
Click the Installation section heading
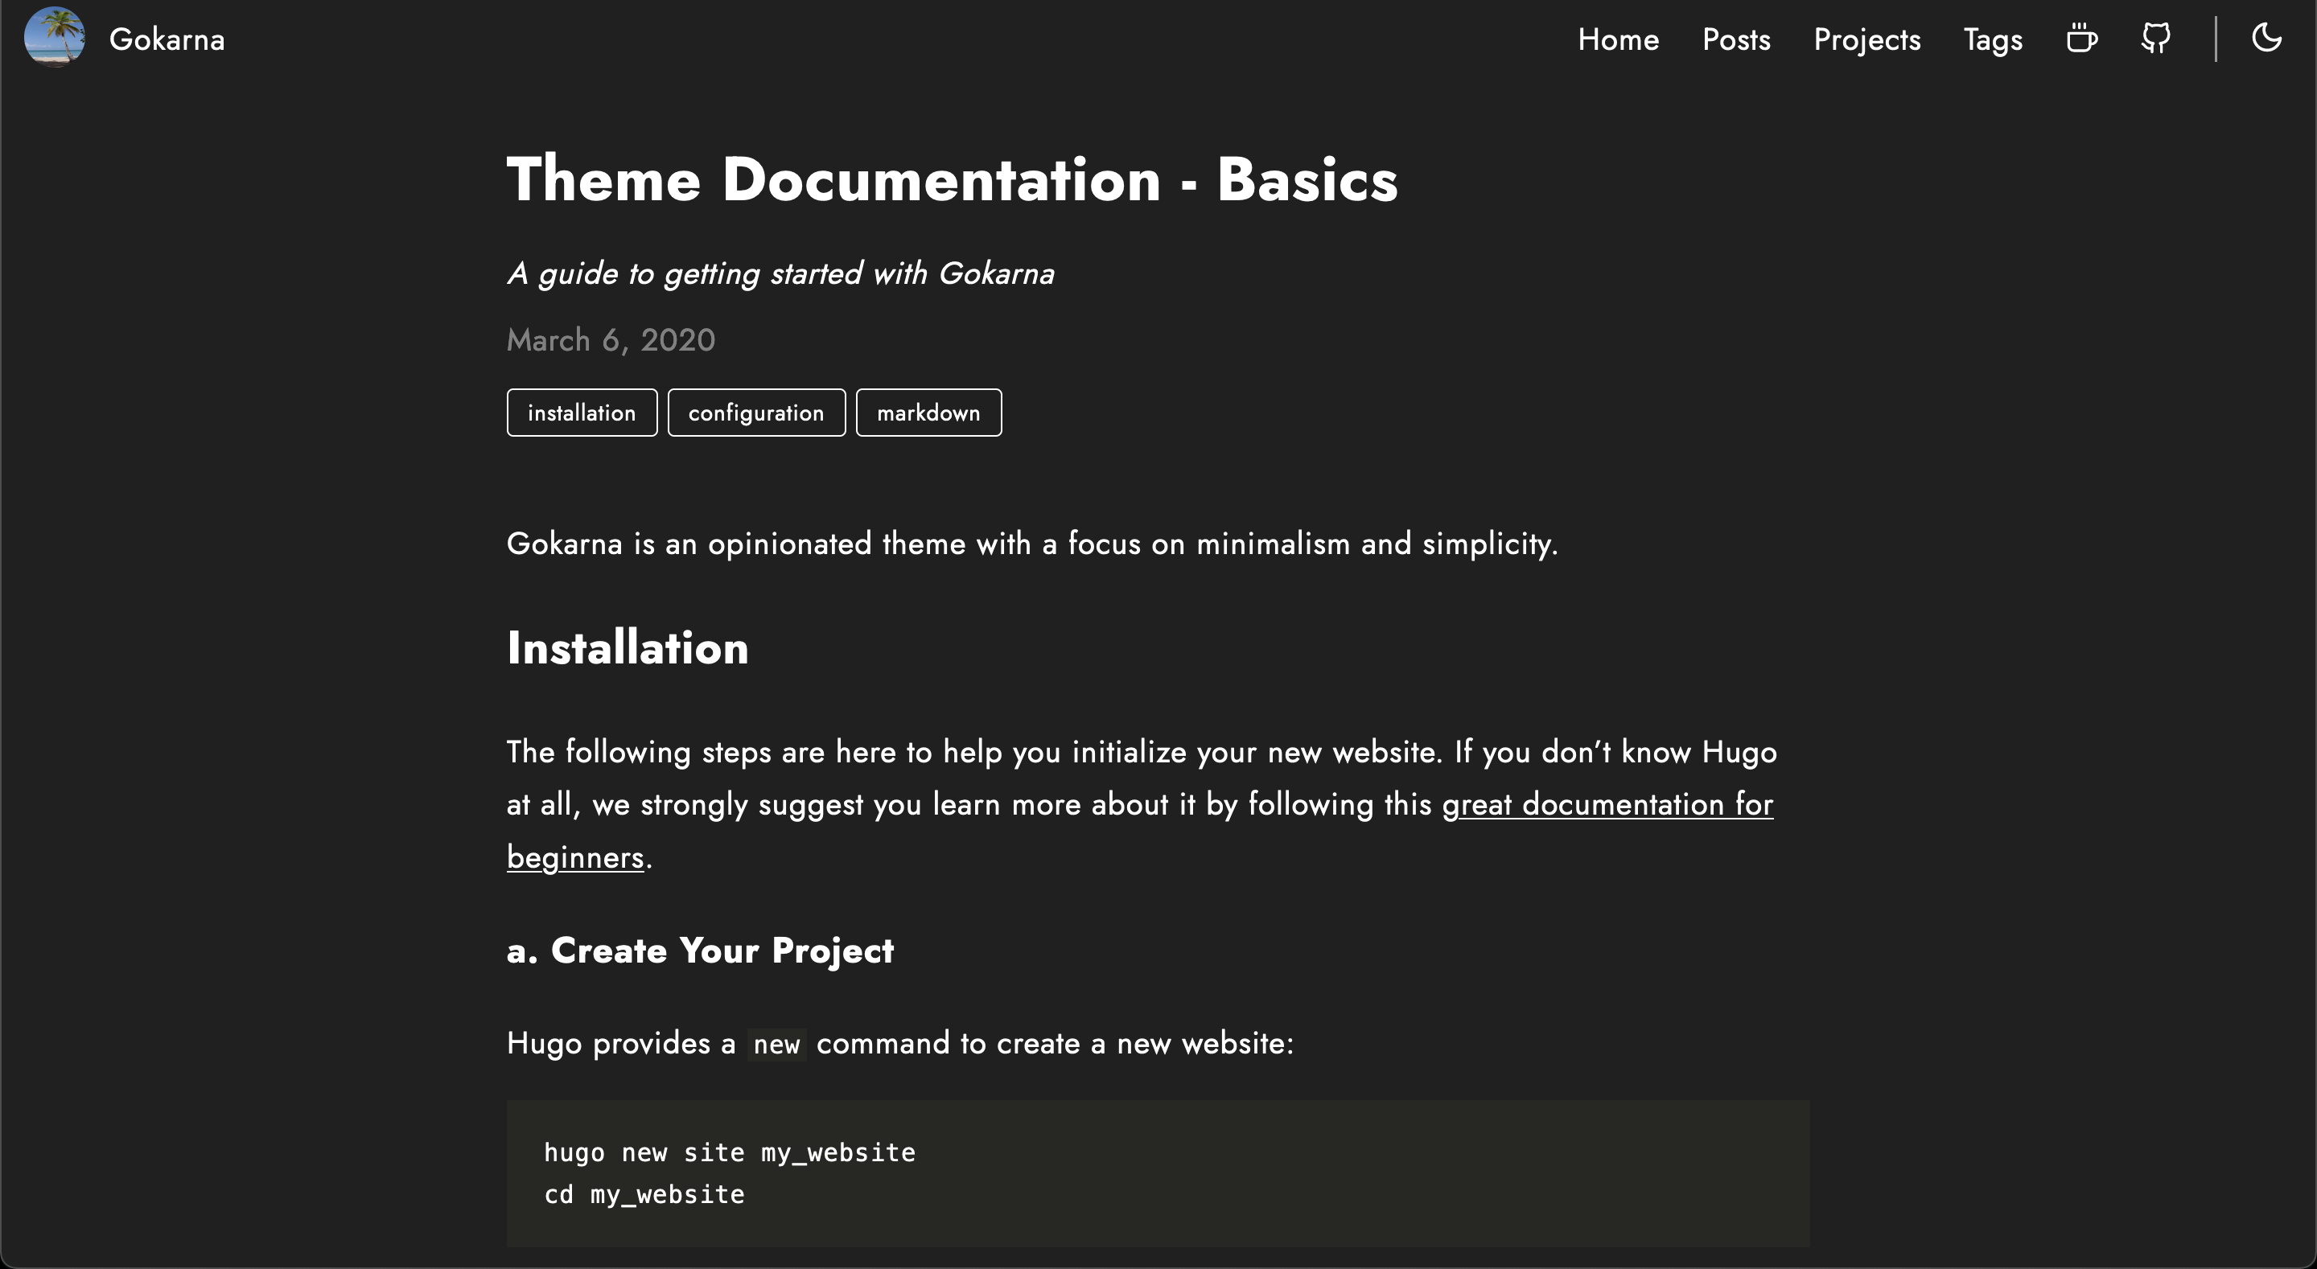click(x=627, y=647)
